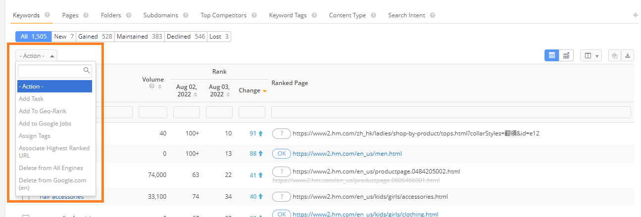Open the en_us/men.html ranked page link

click(x=347, y=154)
